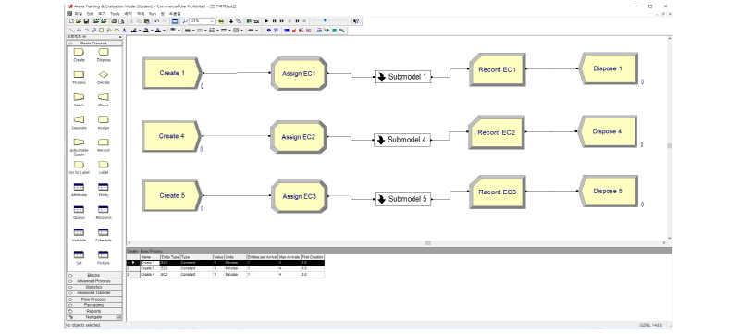Open the Edit menu
This screenshot has width=740, height=334.
90,14
